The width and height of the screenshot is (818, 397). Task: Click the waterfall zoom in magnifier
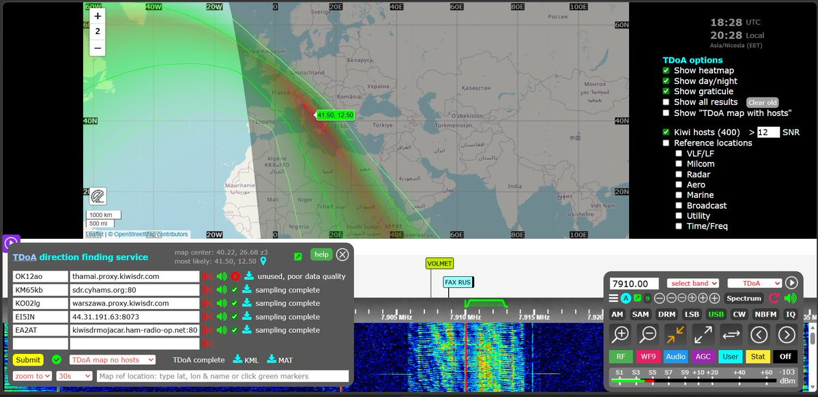tap(620, 334)
